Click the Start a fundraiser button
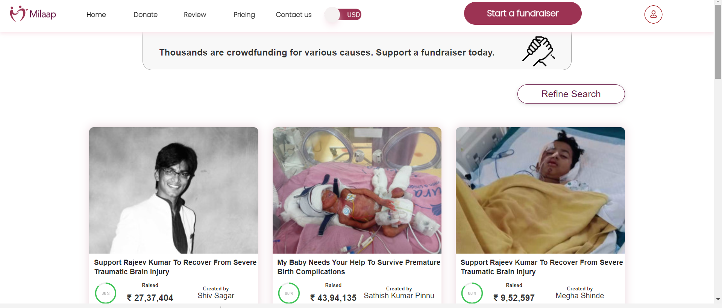The height and width of the screenshot is (308, 722). [523, 14]
